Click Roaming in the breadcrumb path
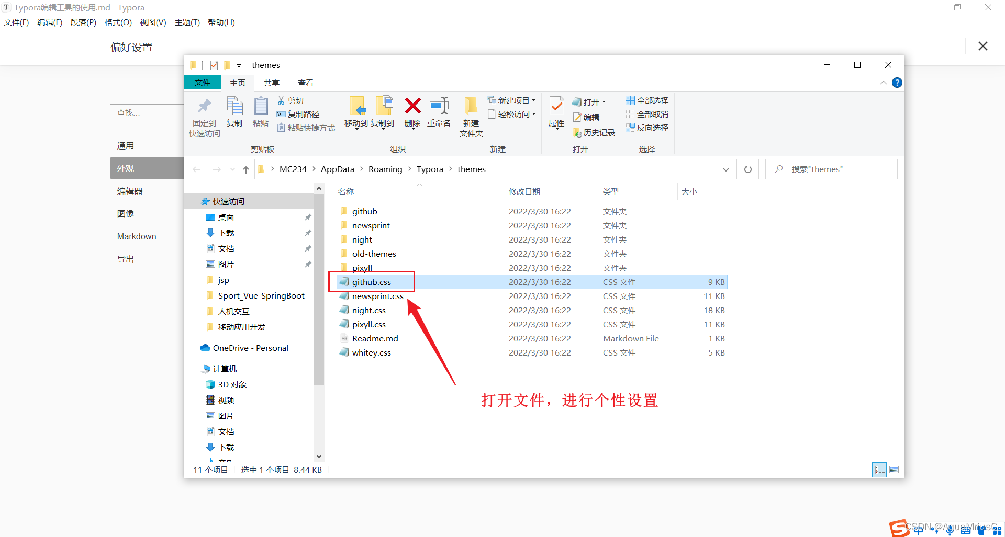The image size is (1005, 537). pyautogui.click(x=385, y=169)
